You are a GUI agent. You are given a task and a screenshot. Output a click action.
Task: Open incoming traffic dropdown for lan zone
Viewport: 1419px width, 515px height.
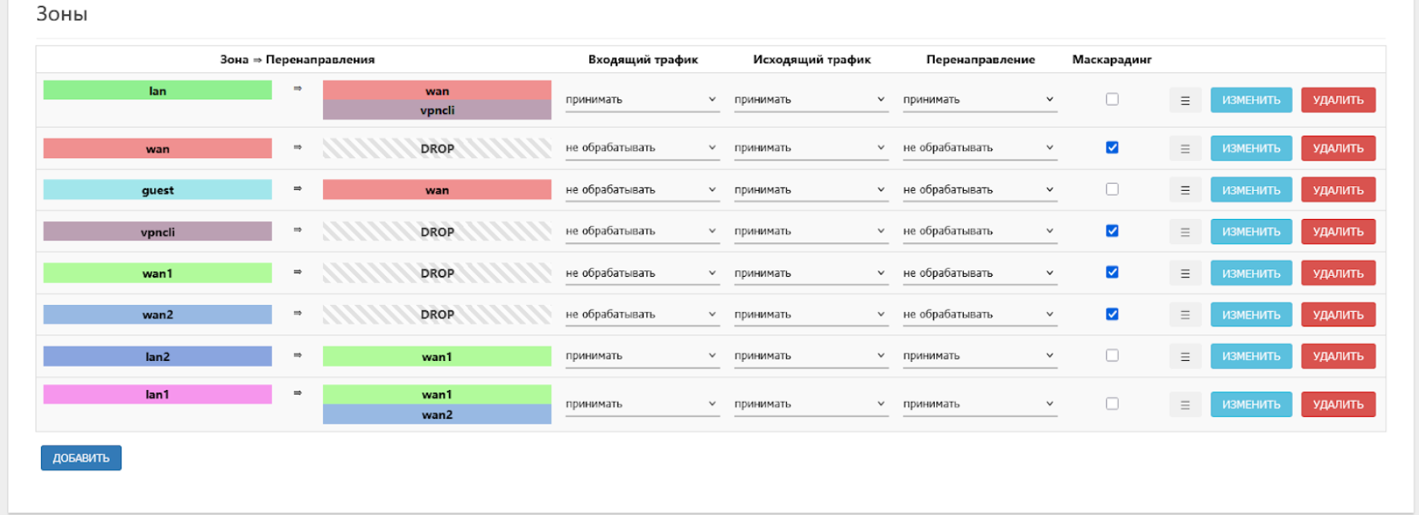click(642, 99)
